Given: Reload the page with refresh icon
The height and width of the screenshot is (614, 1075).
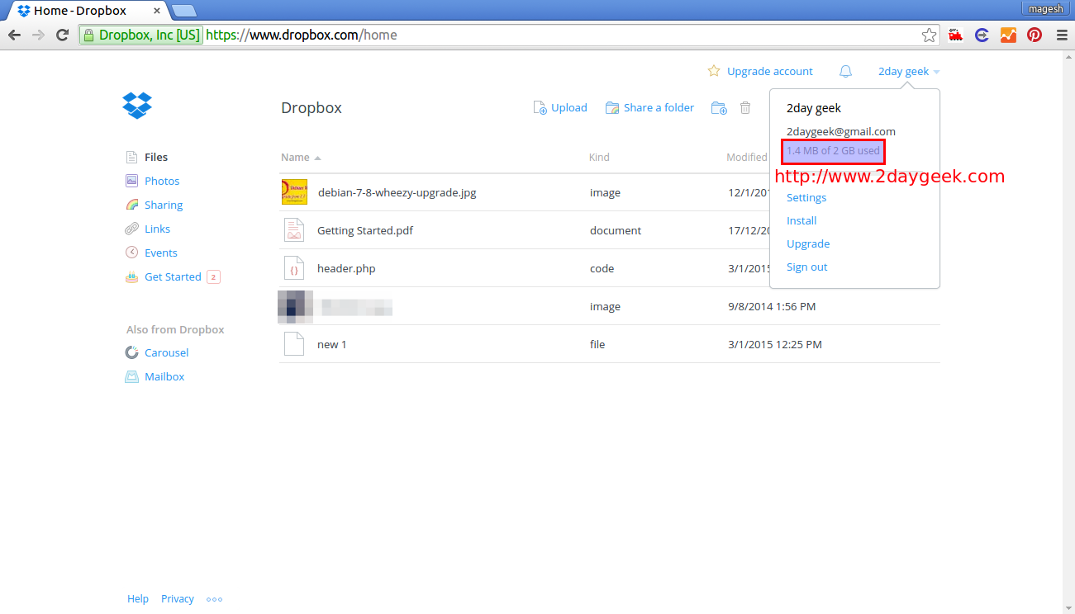Looking at the screenshot, I should click(62, 35).
